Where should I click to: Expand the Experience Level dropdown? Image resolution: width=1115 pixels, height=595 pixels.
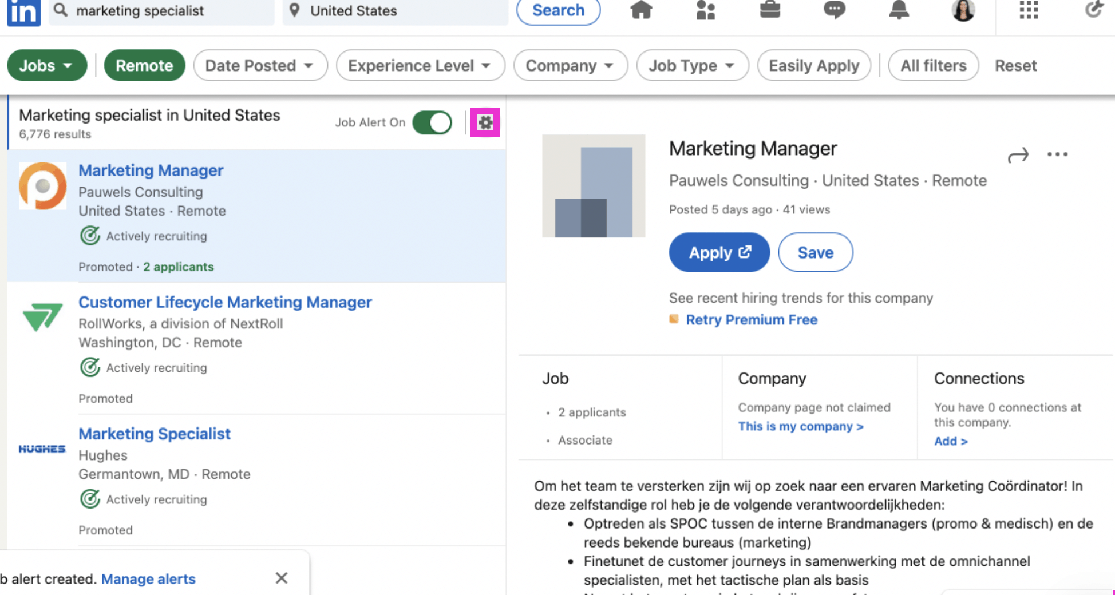coord(421,65)
